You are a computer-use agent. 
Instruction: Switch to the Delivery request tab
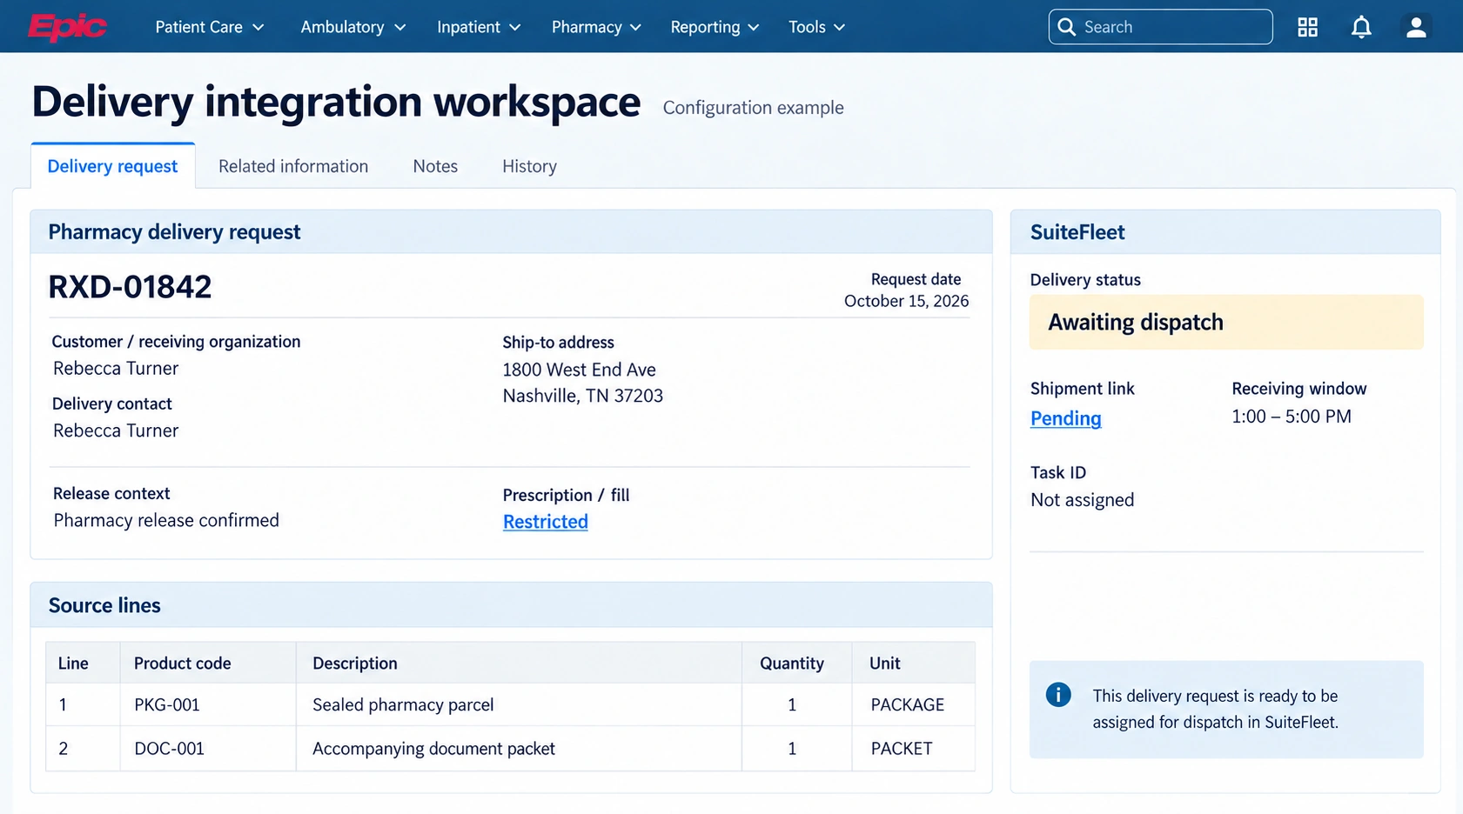(112, 166)
